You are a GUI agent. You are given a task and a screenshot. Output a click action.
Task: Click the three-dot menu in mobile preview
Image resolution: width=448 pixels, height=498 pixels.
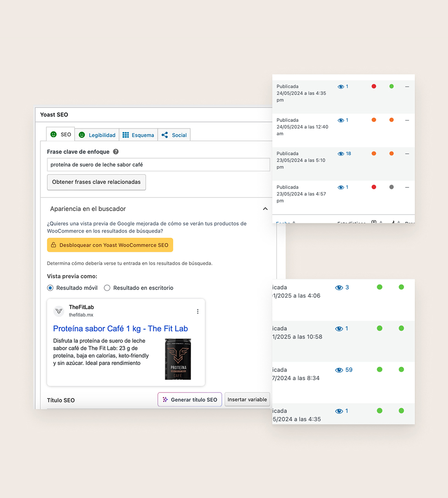tap(198, 311)
